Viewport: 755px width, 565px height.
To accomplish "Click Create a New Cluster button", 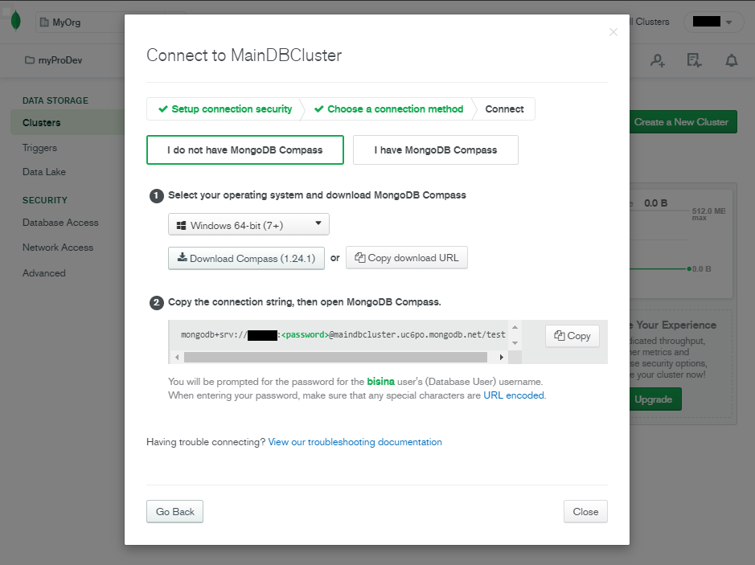I will (683, 122).
